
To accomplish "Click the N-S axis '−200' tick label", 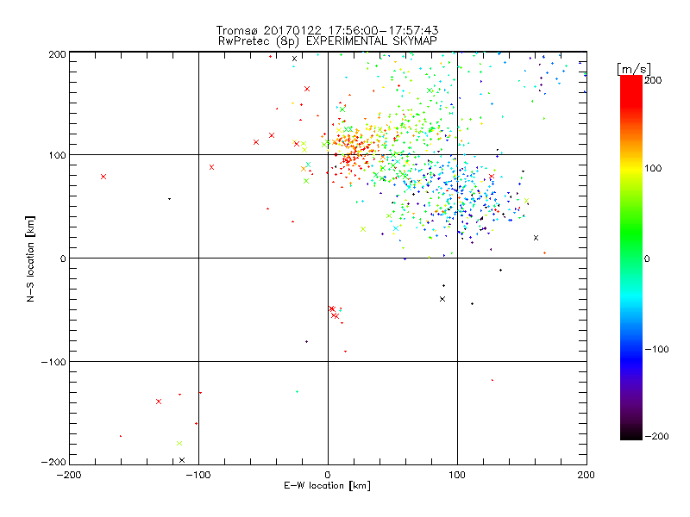I will 53,462.
